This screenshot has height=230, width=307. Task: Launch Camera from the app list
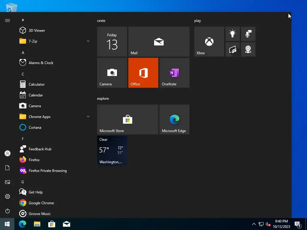coord(55,106)
